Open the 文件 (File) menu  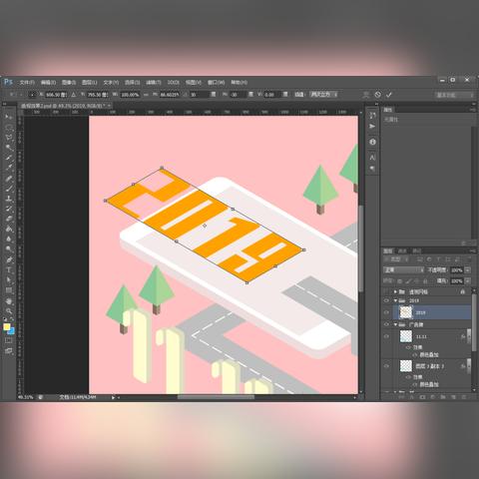(27, 82)
